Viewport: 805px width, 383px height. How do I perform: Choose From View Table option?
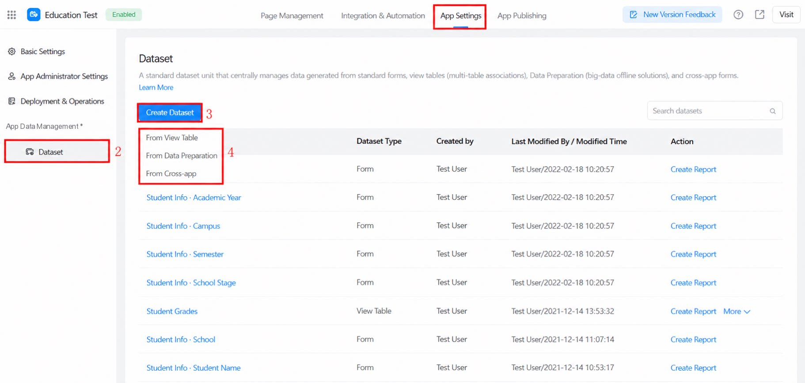172,138
